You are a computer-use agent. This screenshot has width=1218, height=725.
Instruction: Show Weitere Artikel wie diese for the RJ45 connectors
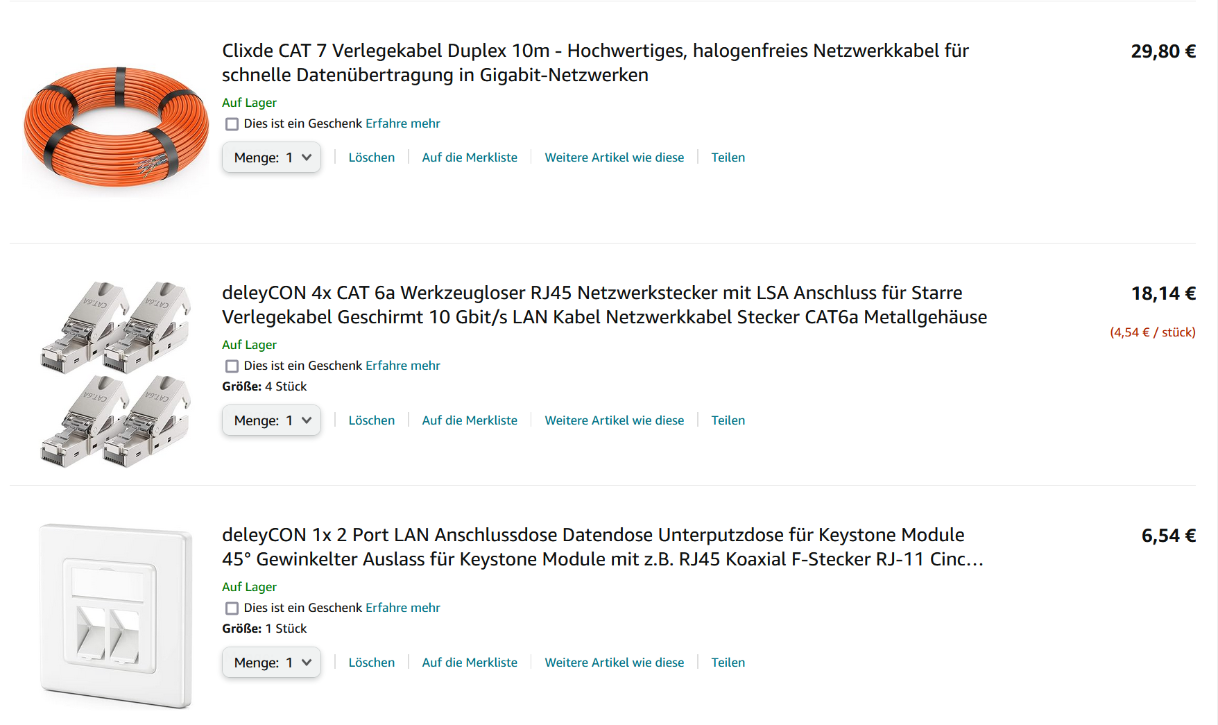pos(615,420)
